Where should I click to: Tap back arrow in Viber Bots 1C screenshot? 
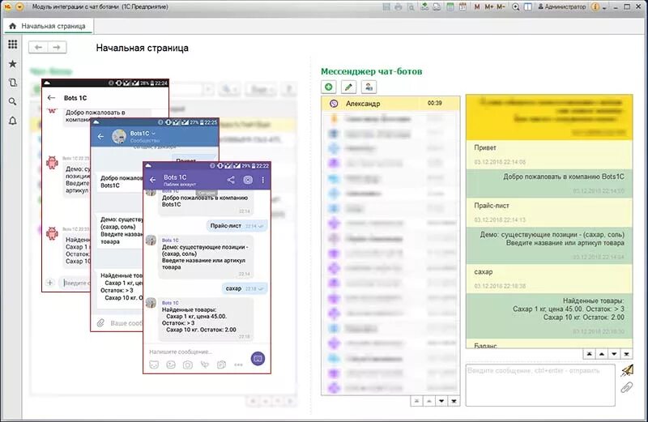[x=152, y=180]
